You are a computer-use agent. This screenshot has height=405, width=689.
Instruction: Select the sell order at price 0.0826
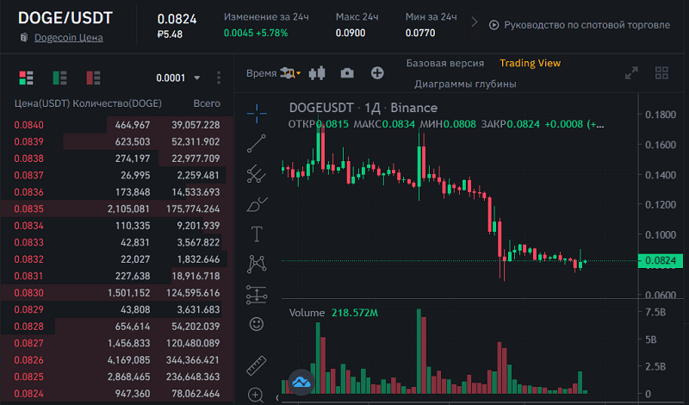(x=117, y=359)
